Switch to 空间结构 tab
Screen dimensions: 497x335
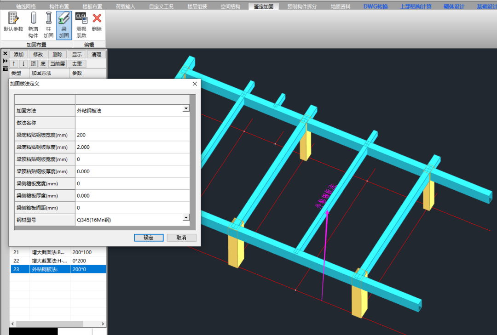coord(231,6)
